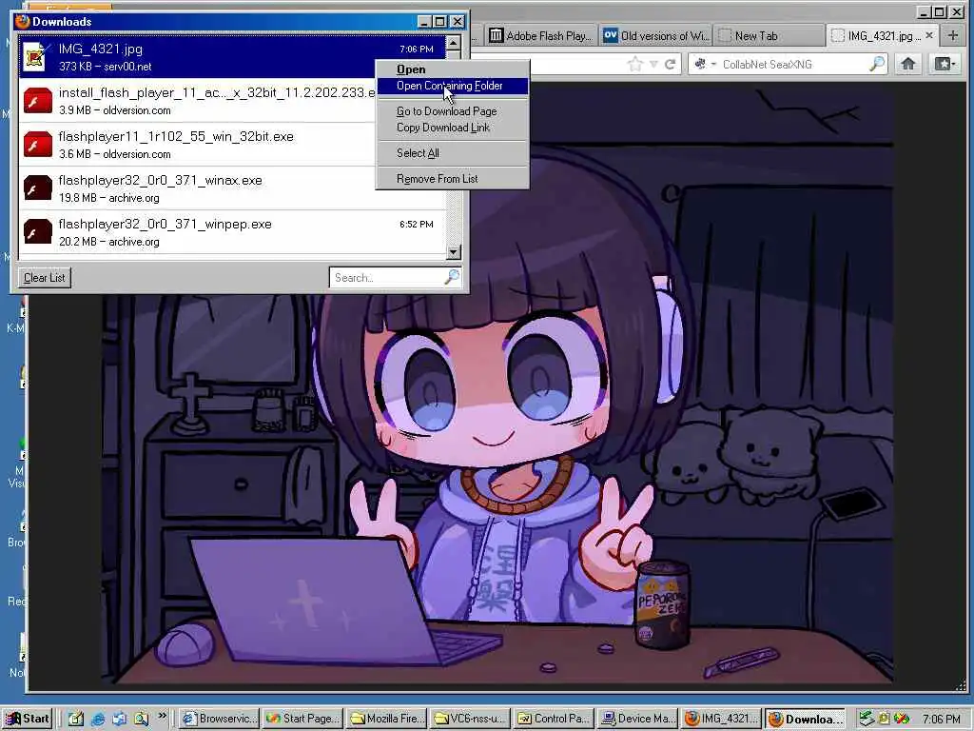Viewport: 974px width, 731px height.
Task: Open a new tab with plus button
Action: coord(953,35)
